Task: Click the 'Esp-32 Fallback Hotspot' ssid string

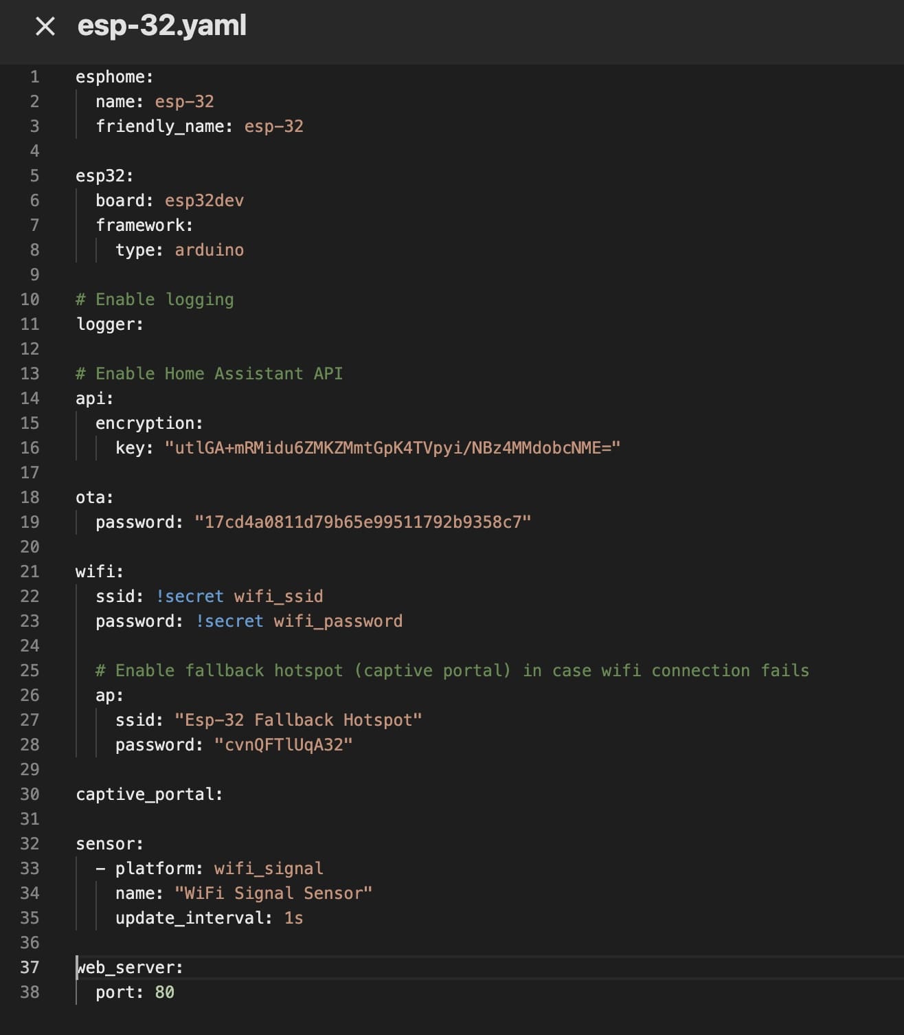Action: pyautogui.click(x=298, y=720)
